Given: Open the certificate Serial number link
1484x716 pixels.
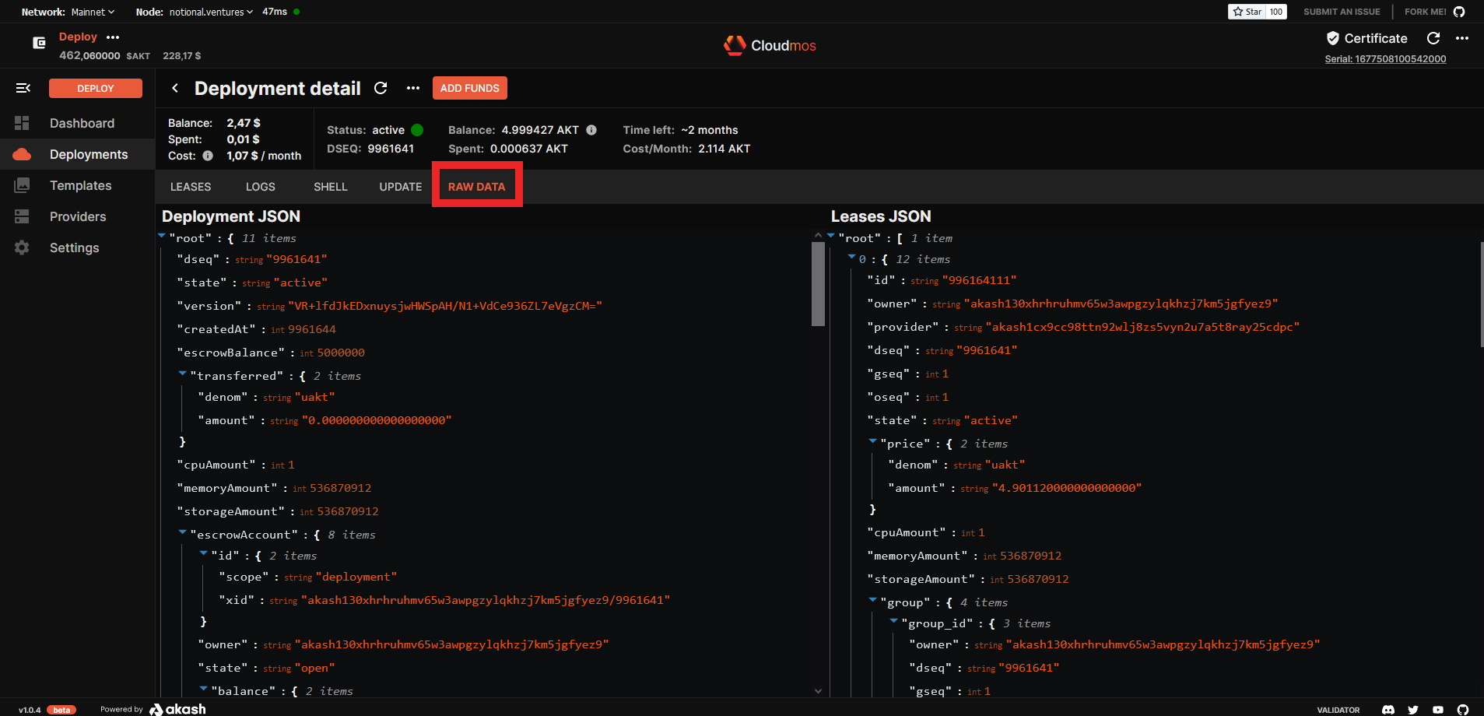Looking at the screenshot, I should tap(1385, 59).
